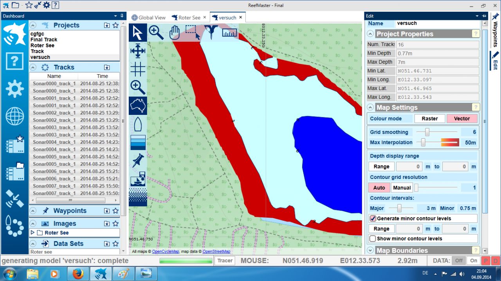
Task: Adjust the Grid smoothing slider
Action: (427, 132)
